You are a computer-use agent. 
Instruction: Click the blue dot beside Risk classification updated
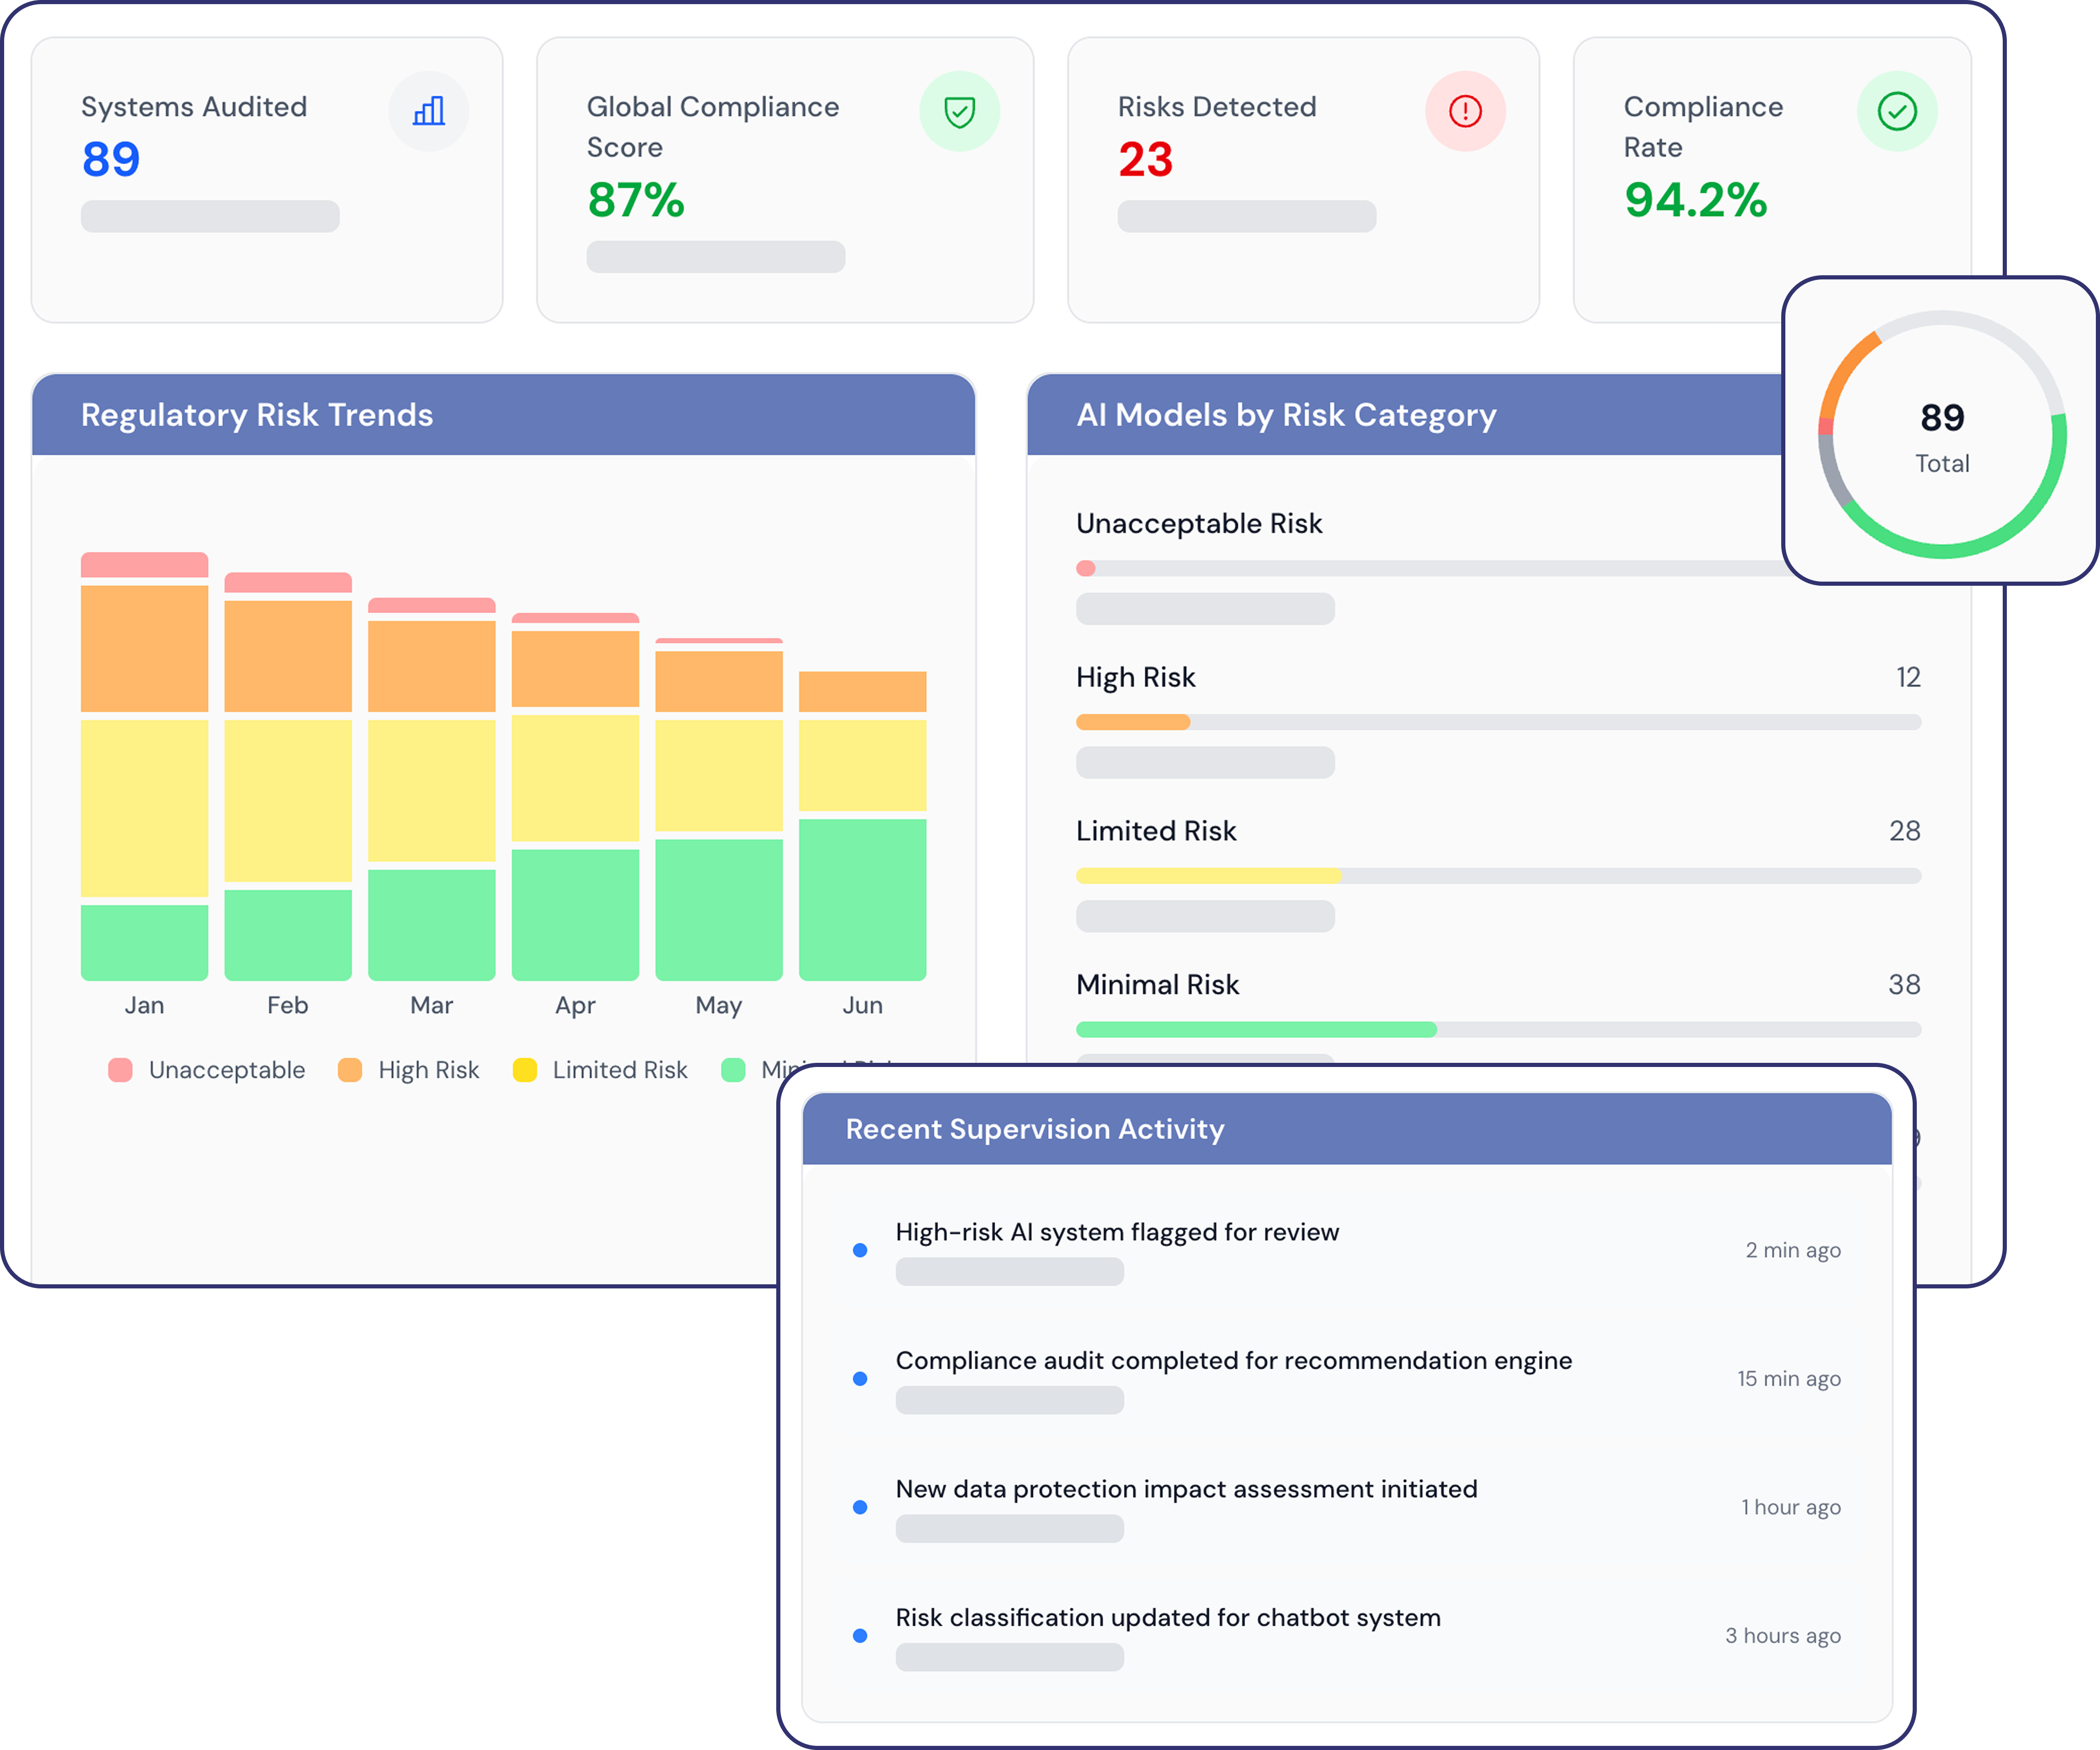click(x=859, y=1636)
